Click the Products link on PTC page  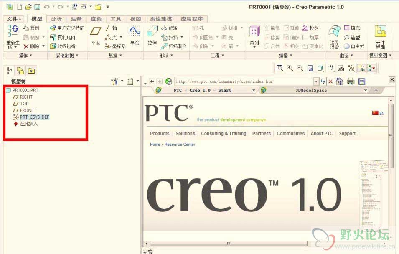pos(160,133)
